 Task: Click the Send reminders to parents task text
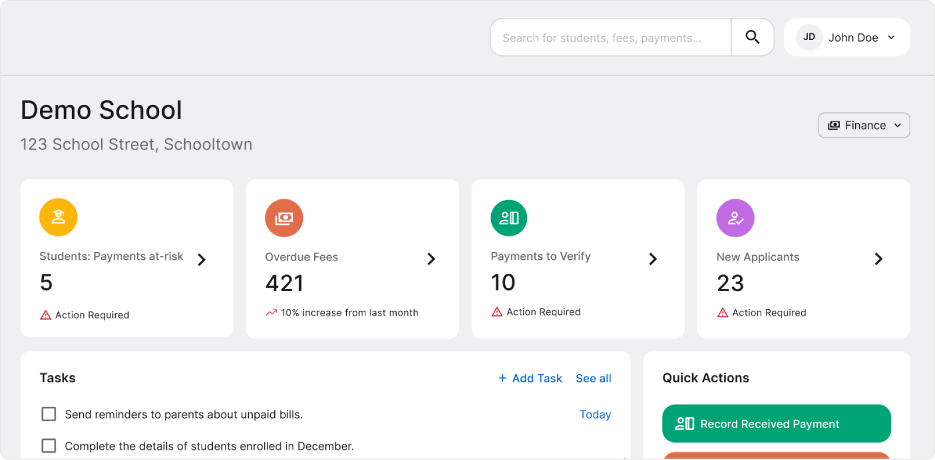[x=184, y=414]
